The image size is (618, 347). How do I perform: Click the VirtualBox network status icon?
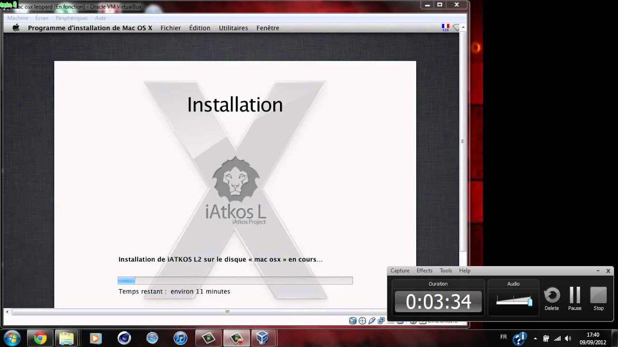(x=380, y=320)
